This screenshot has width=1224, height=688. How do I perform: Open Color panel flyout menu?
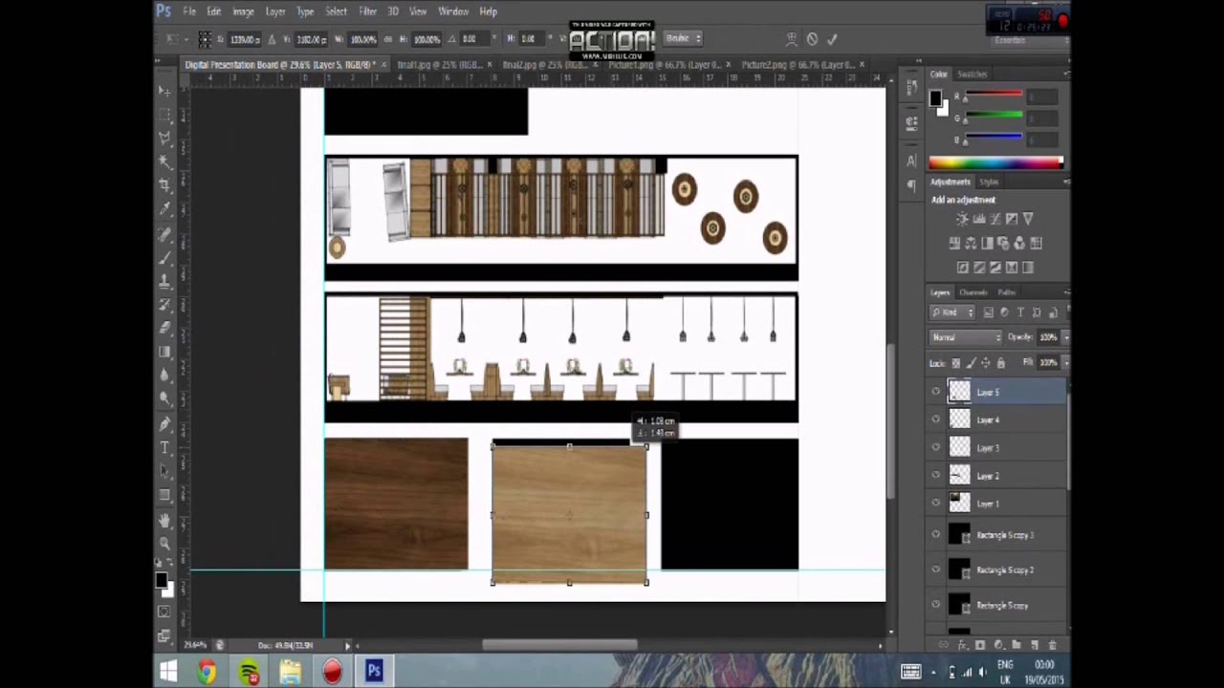tap(1065, 75)
